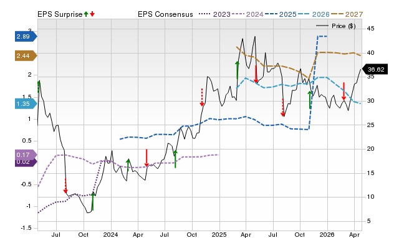Image resolution: width=399 pixels, height=238 pixels.
Task: Click the green surprise arrow near March 2024
Action: point(128,165)
